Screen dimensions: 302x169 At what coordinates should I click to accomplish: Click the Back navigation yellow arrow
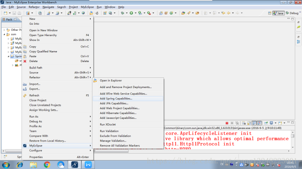click(229, 13)
